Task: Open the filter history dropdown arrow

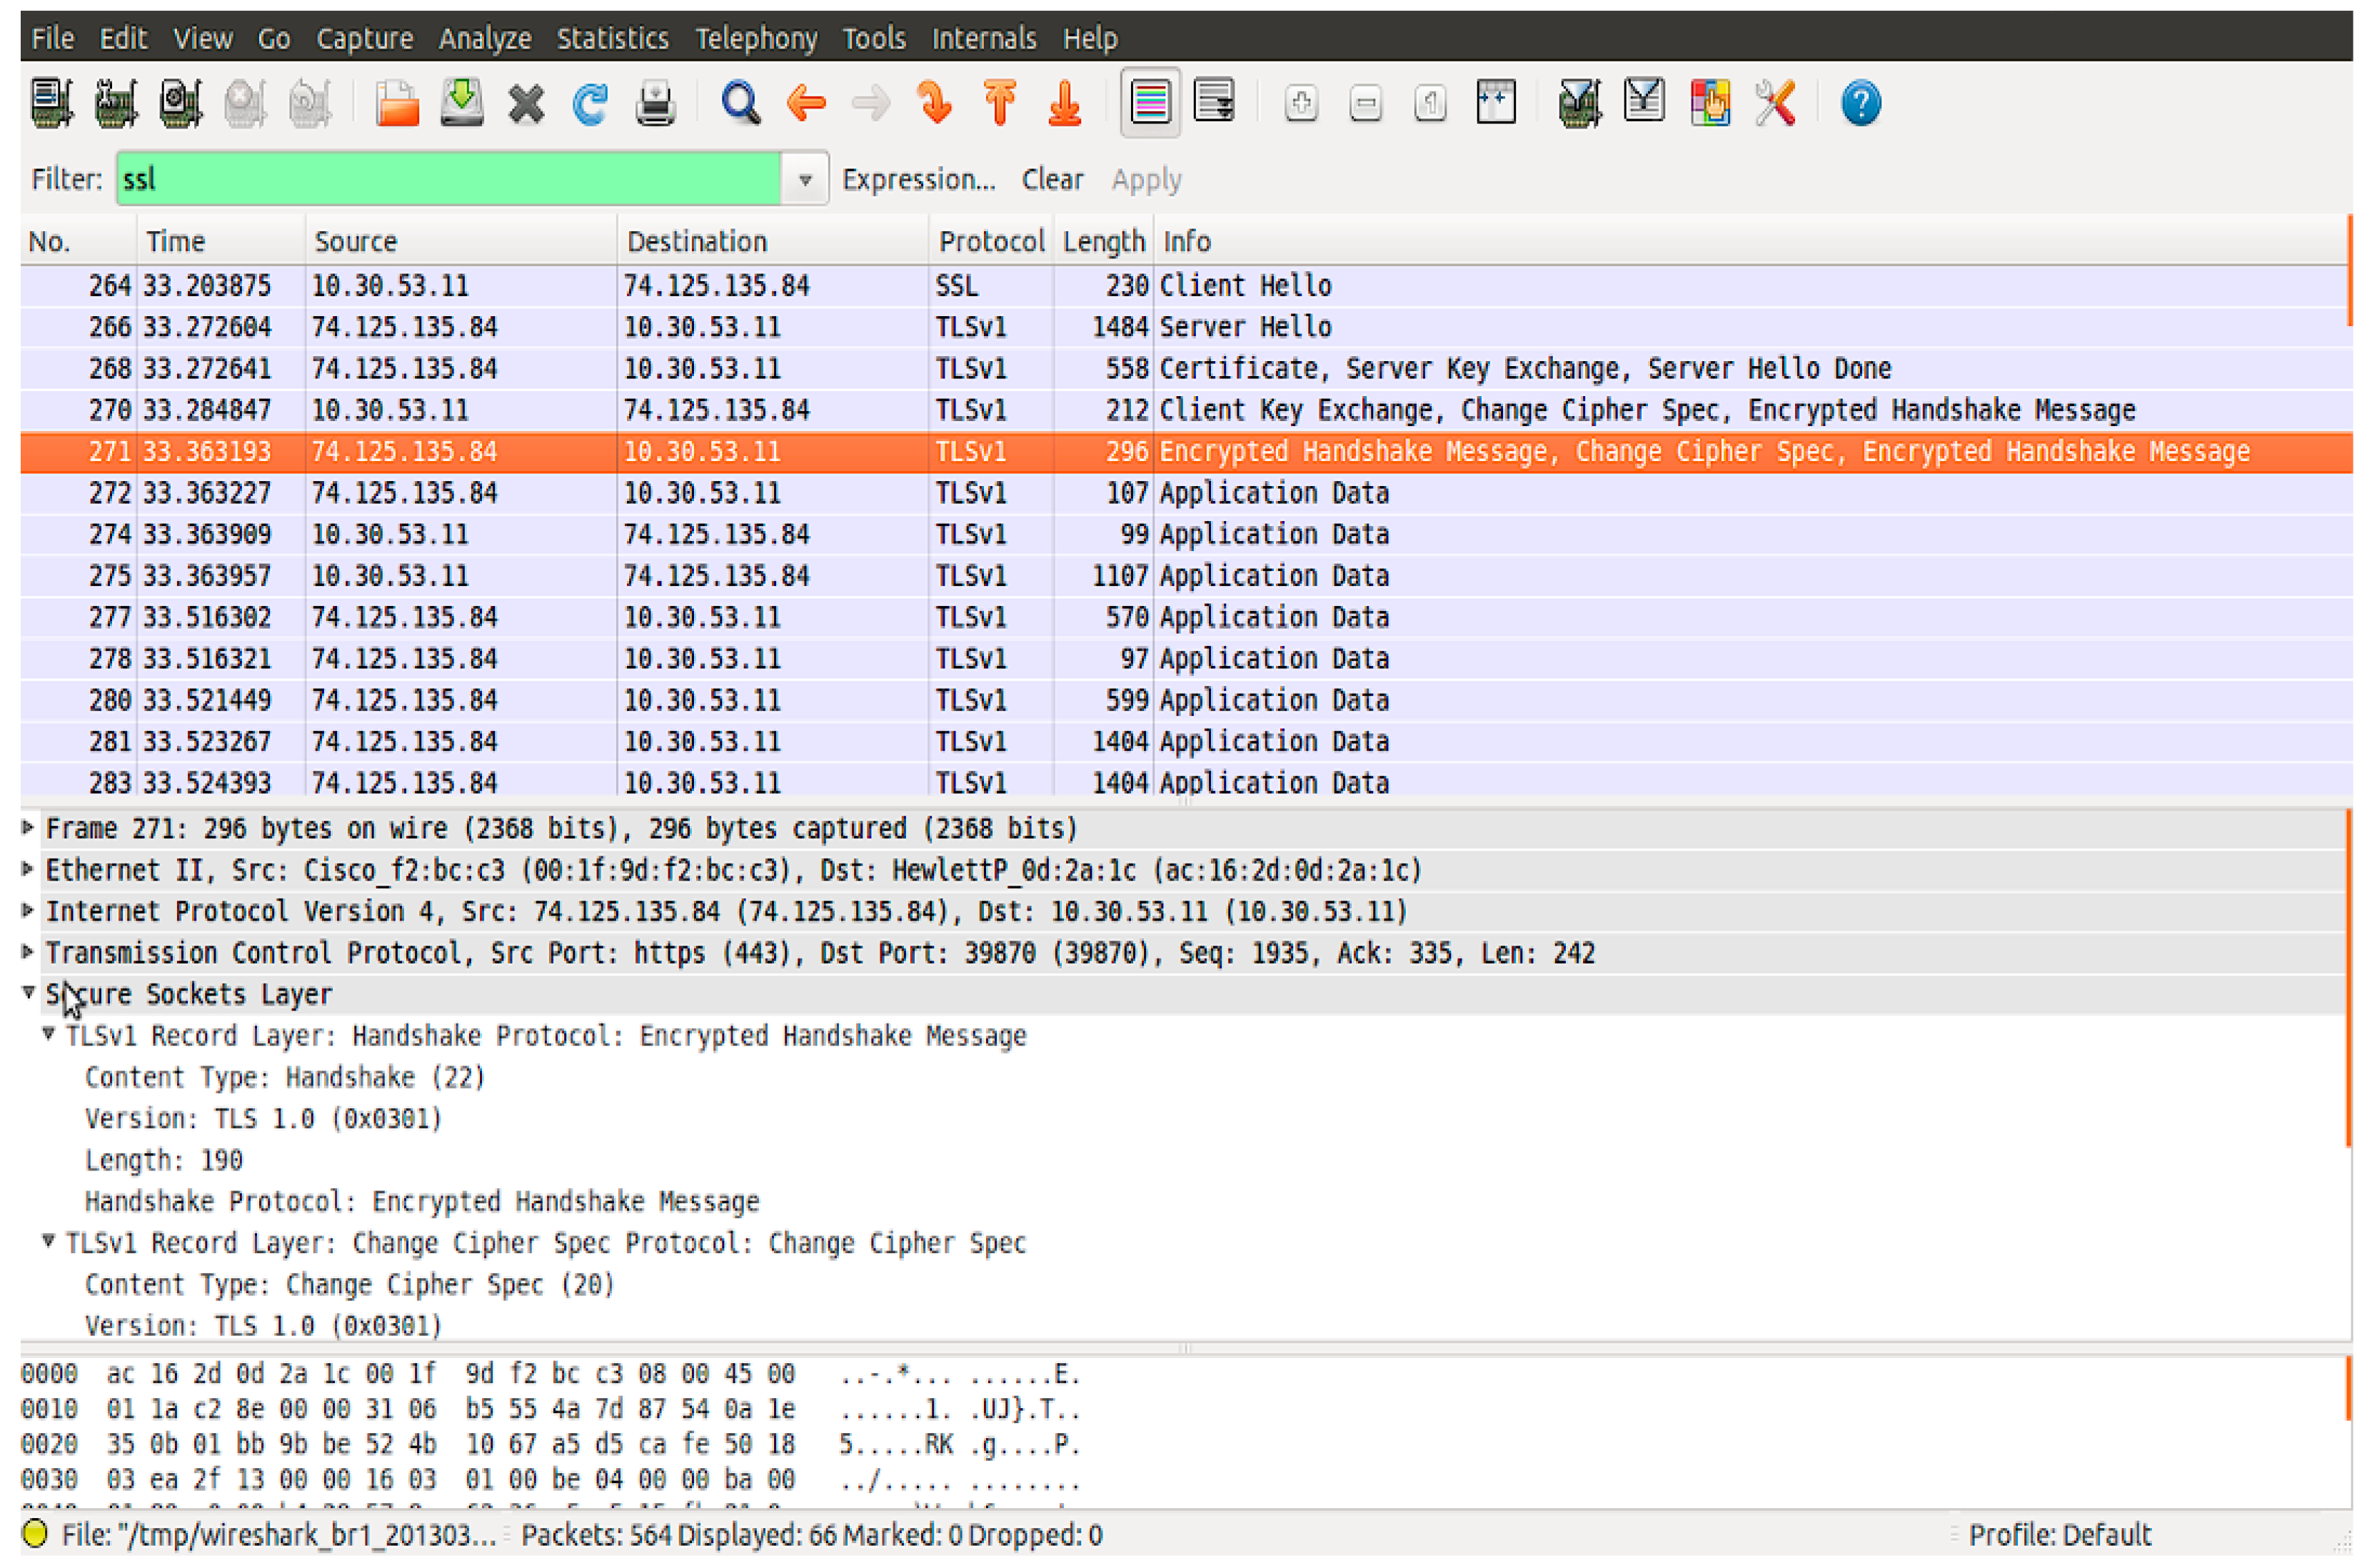Action: coord(804,180)
